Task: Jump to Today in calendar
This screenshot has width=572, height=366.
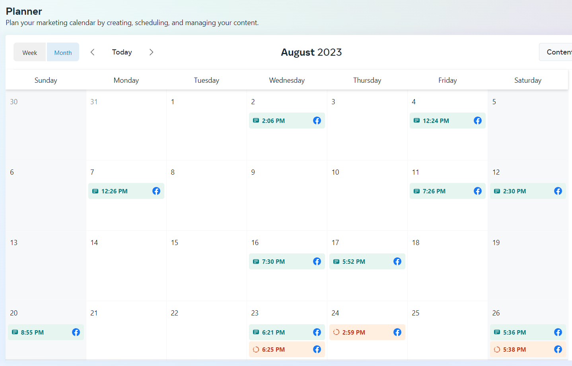Action: tap(122, 52)
